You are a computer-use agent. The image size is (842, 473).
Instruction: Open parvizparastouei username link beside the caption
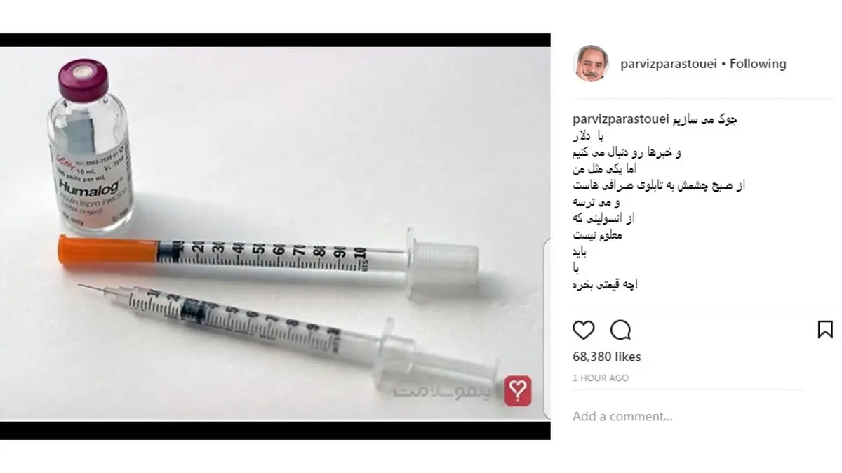tap(618, 119)
